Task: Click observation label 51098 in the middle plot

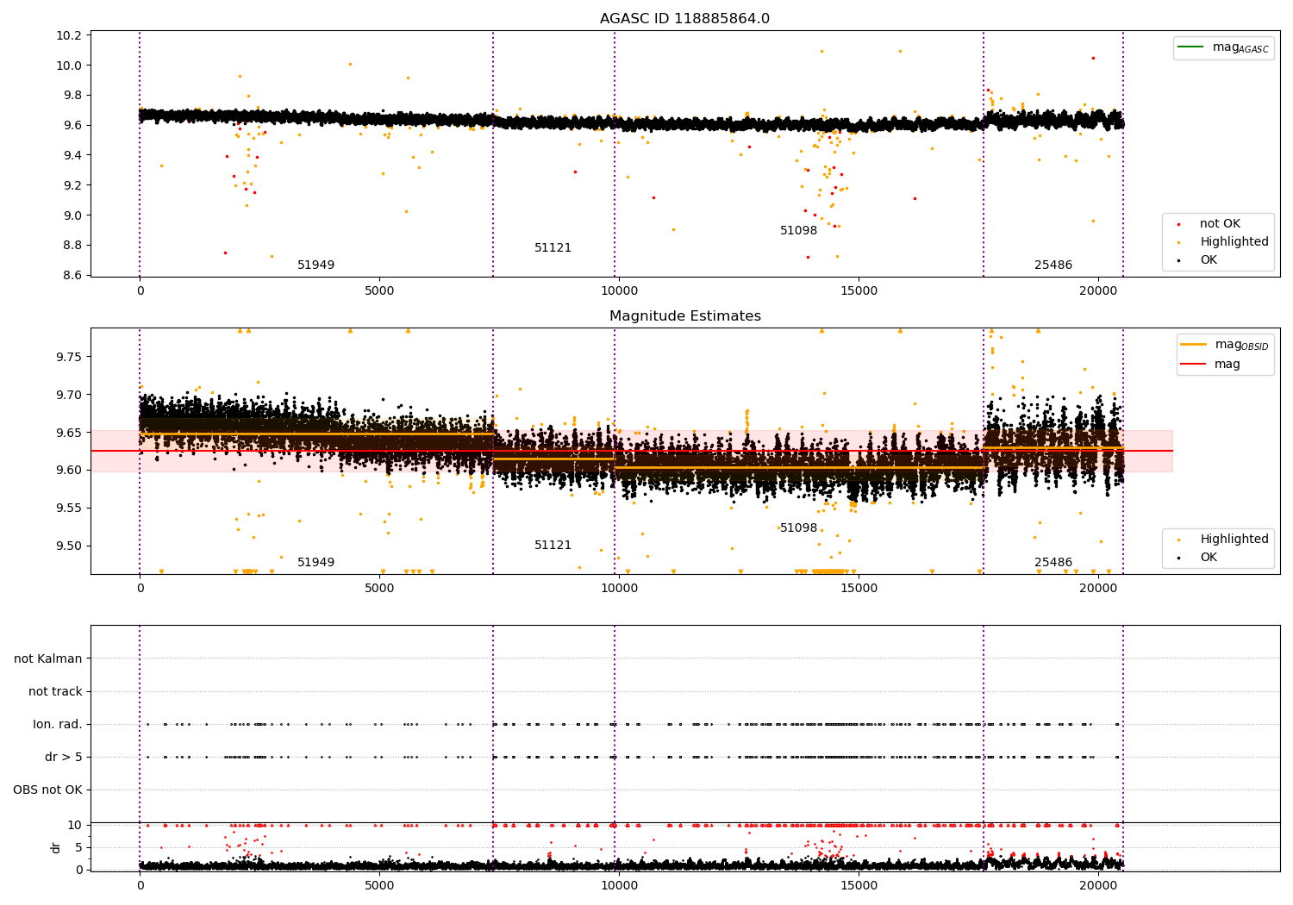Action: tap(798, 528)
